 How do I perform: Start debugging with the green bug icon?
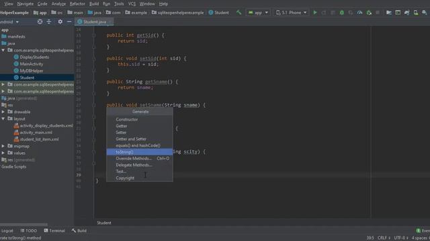click(x=342, y=13)
